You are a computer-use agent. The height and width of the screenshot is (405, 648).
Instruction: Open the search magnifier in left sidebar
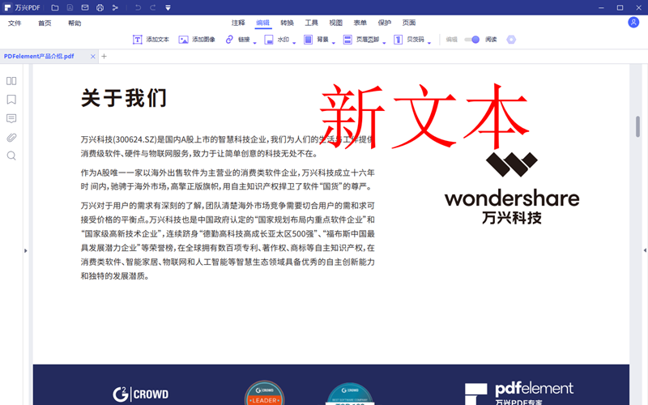click(11, 156)
